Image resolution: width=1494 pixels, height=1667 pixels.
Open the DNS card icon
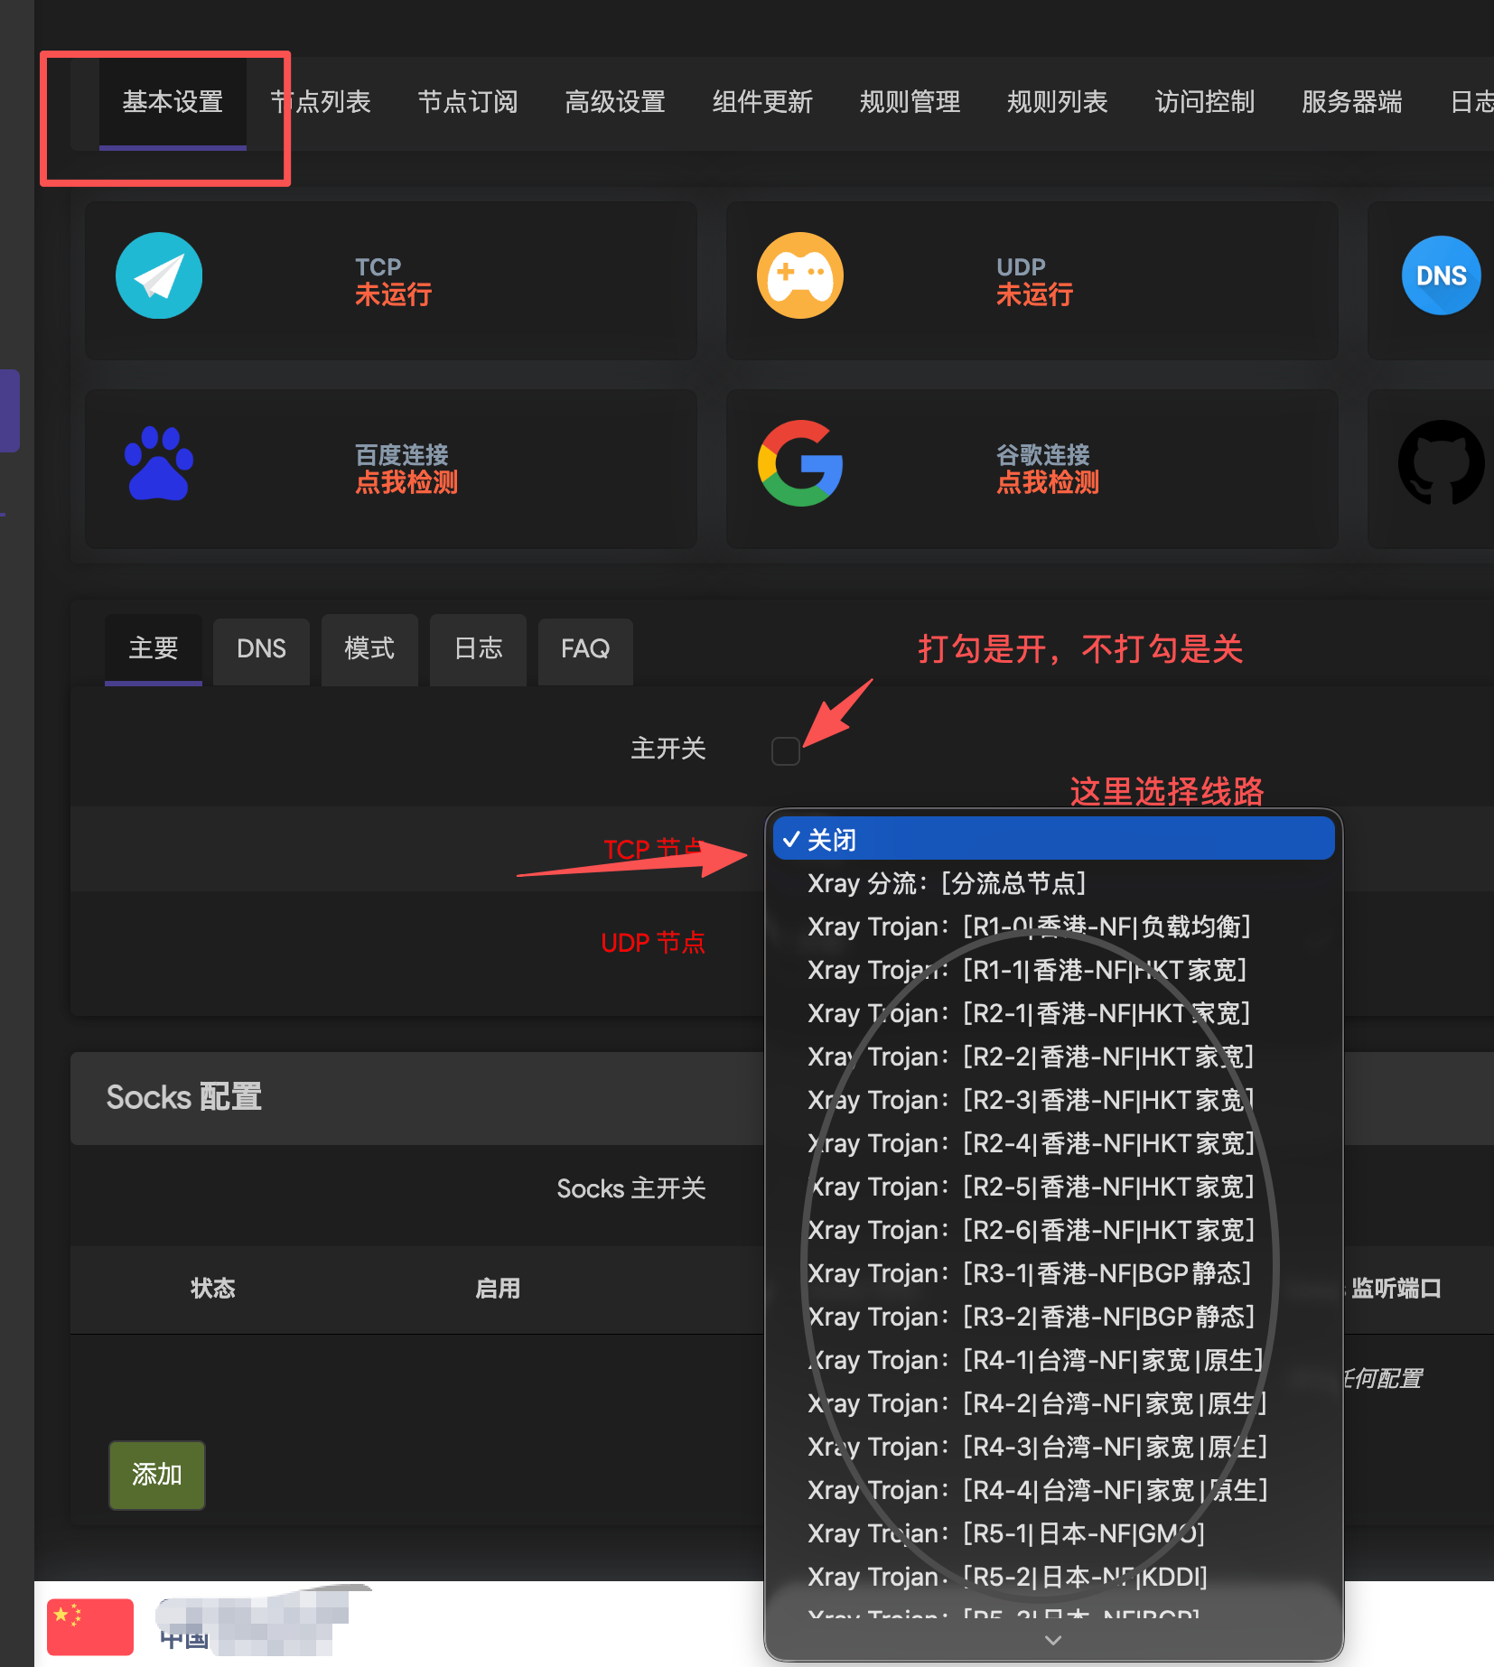tap(1441, 275)
